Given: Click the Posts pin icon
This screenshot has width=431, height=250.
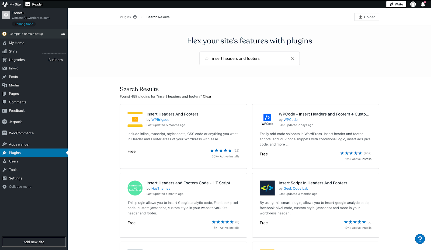Looking at the screenshot, I should pyautogui.click(x=5, y=77).
